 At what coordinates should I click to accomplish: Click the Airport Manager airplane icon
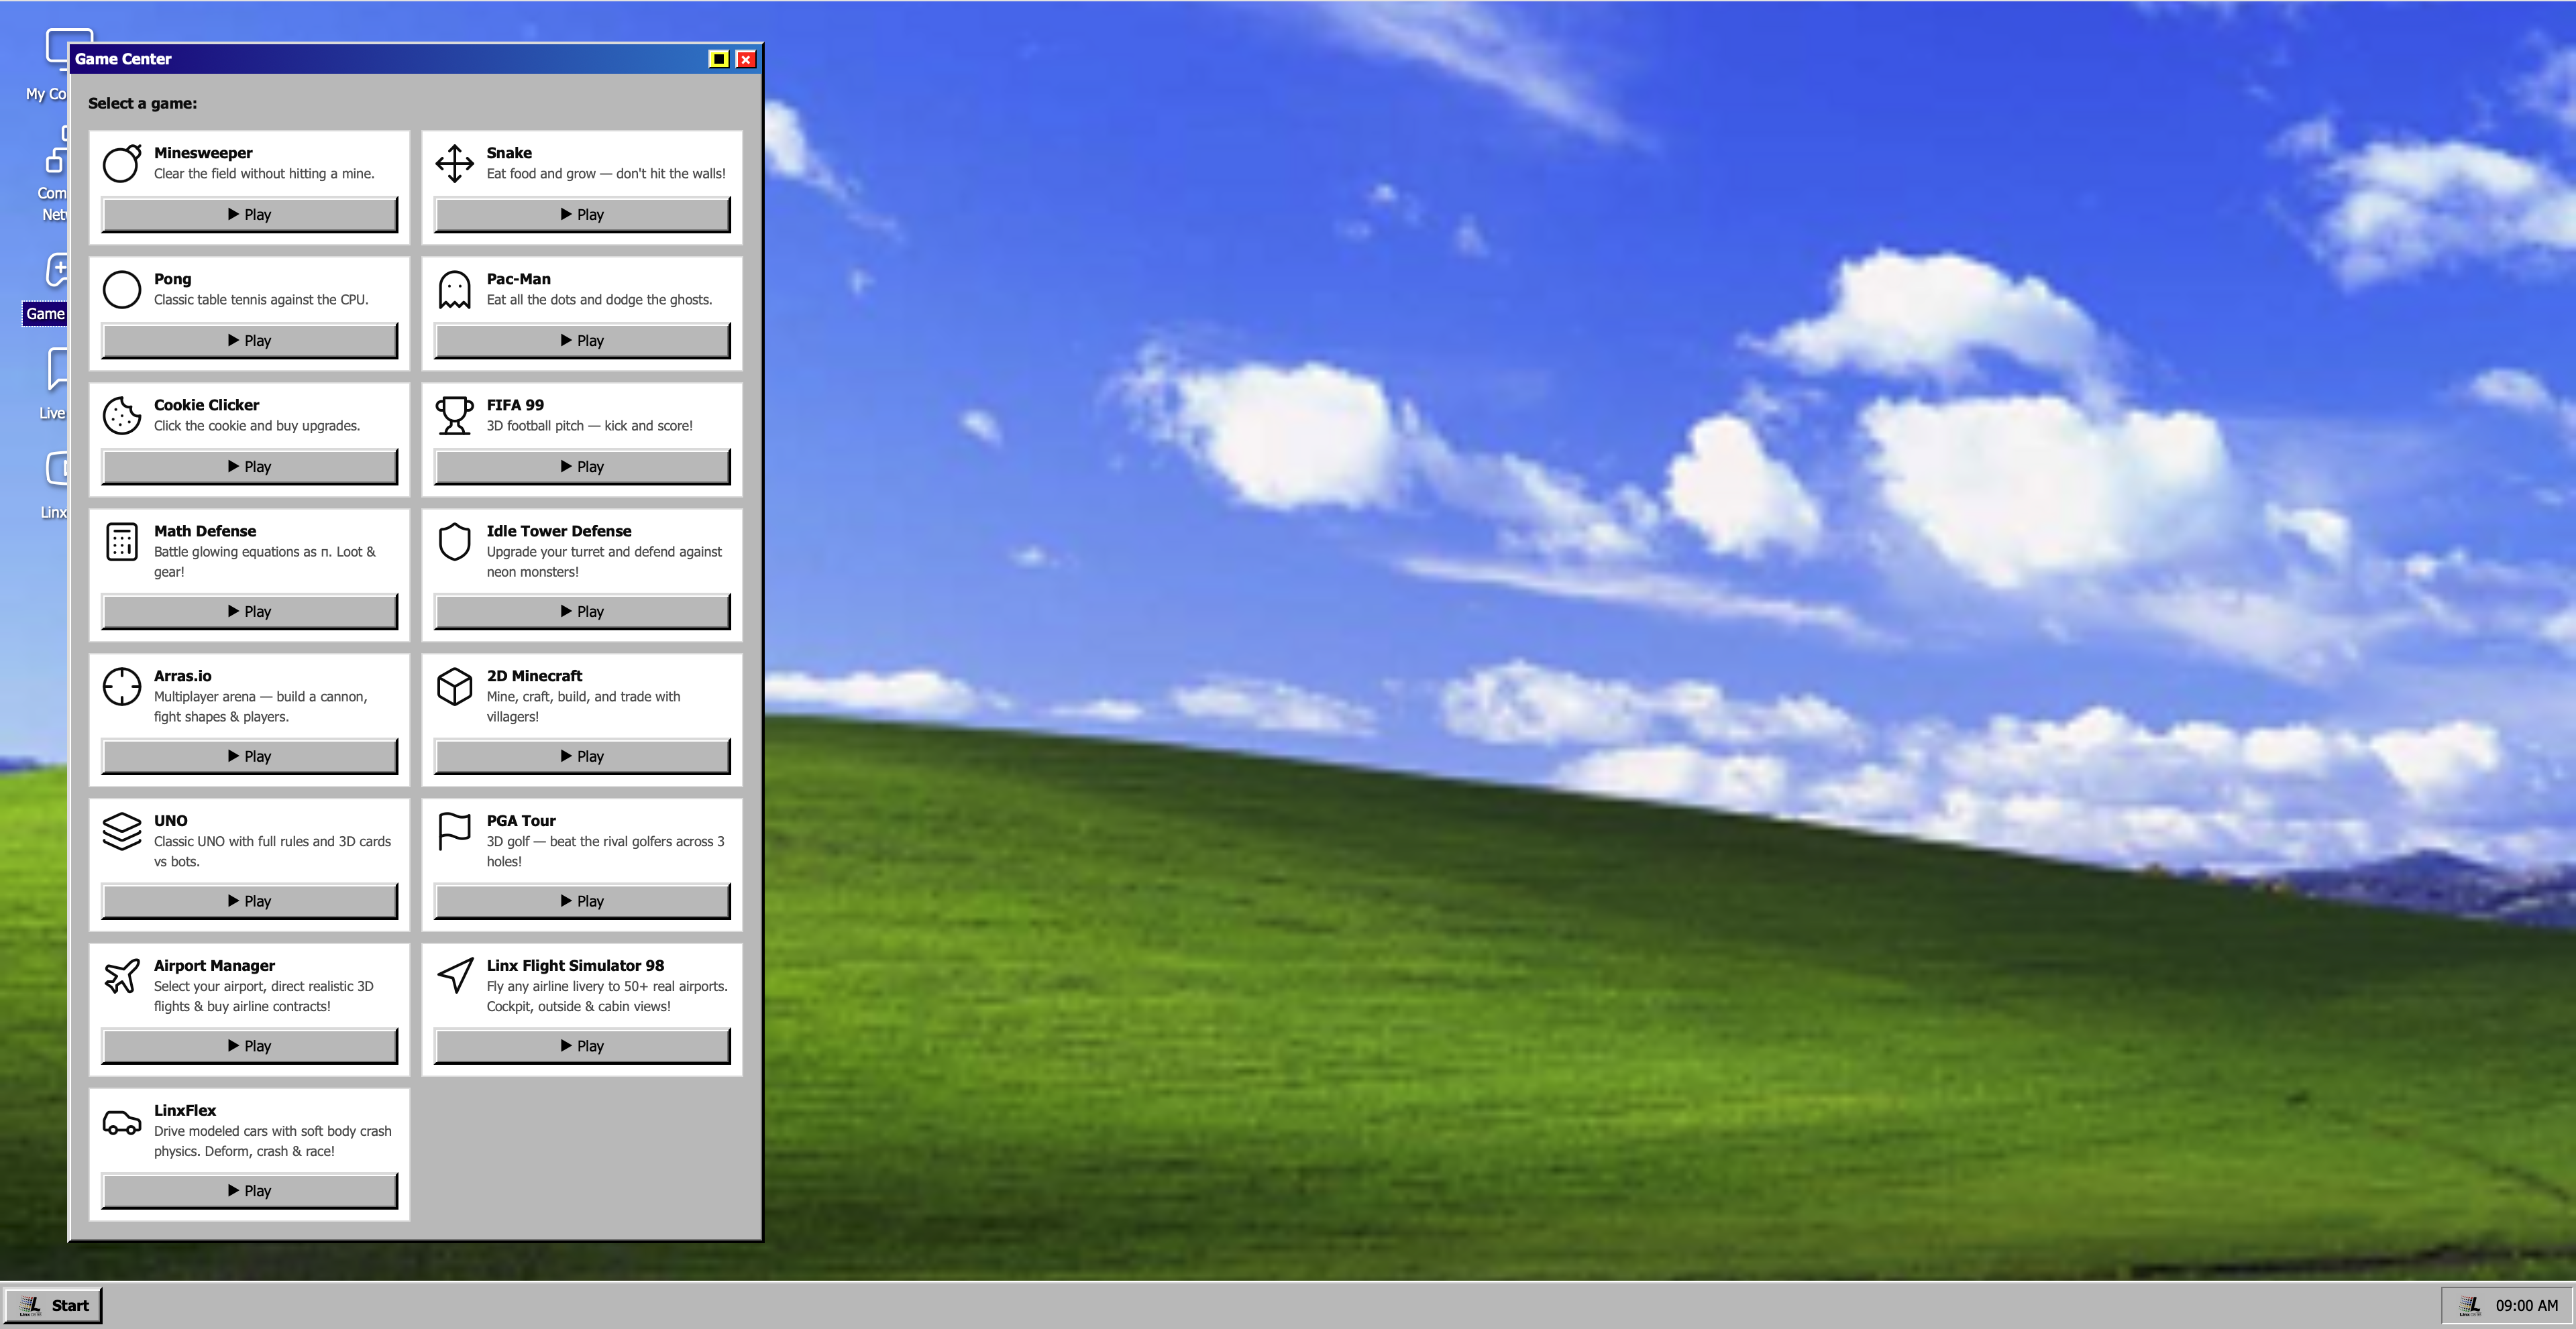pos(122,976)
